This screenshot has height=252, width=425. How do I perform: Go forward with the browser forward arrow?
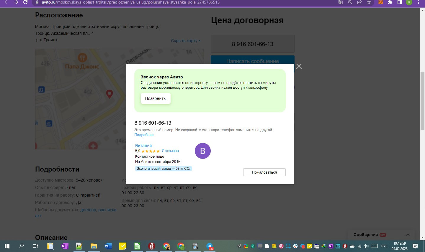pos(16,2)
